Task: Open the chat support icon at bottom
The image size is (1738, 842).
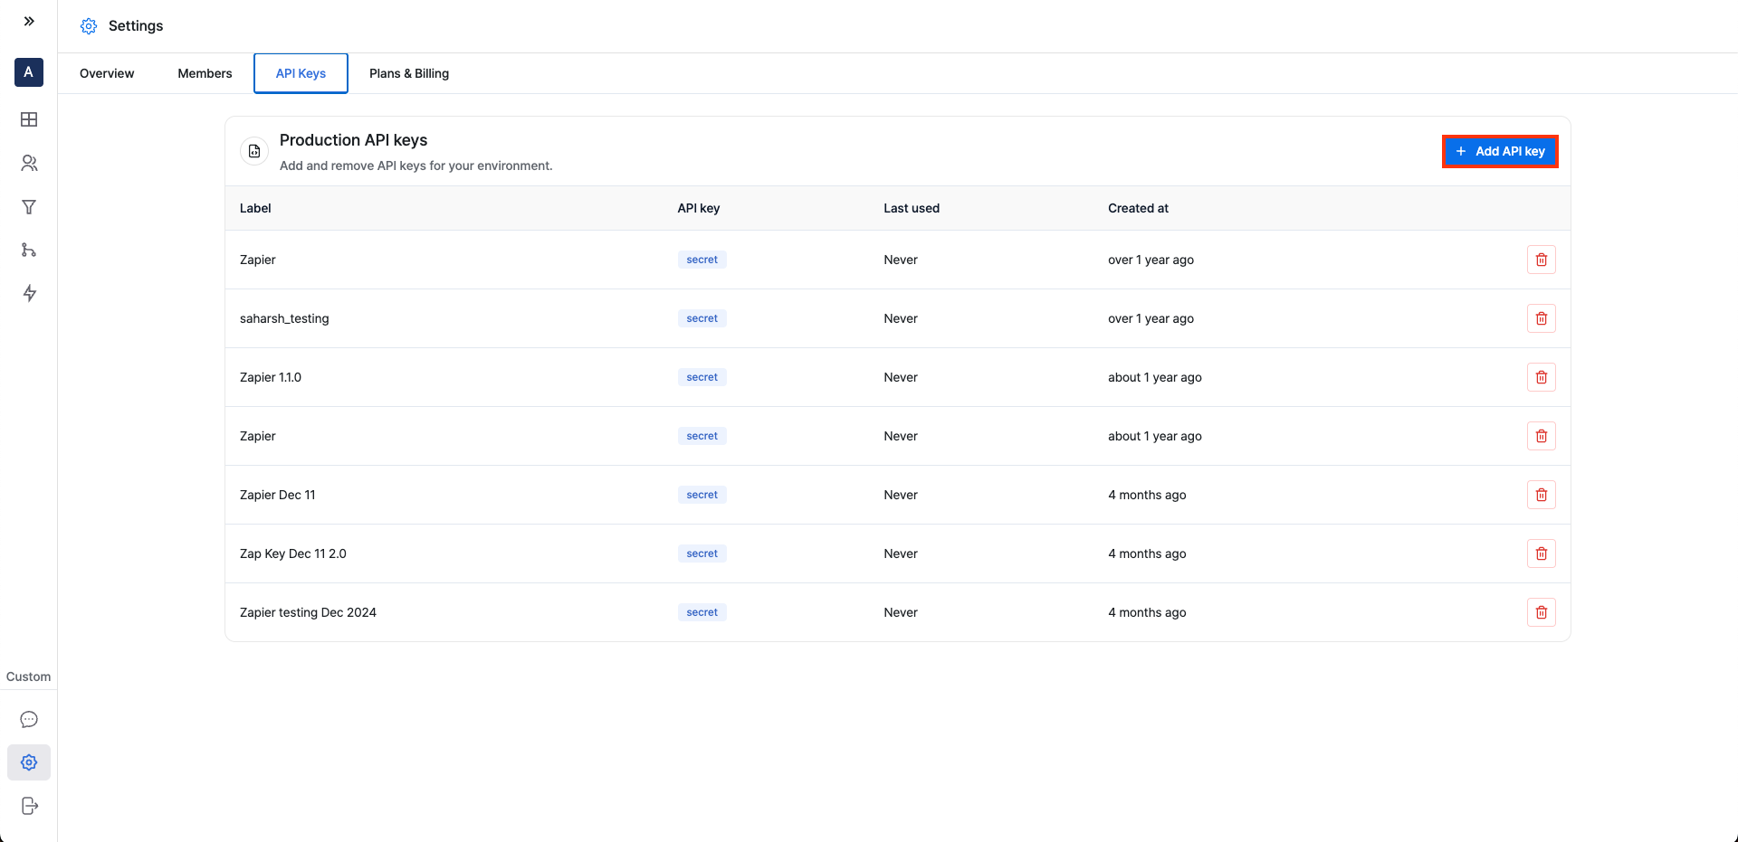Action: pos(29,719)
